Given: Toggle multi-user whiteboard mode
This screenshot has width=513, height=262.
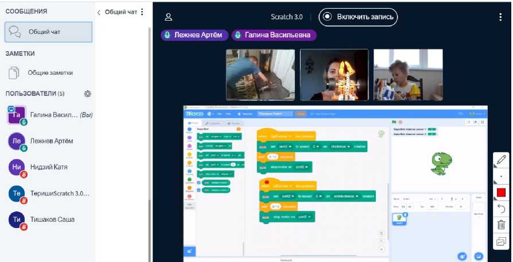Looking at the screenshot, I should click(x=501, y=242).
